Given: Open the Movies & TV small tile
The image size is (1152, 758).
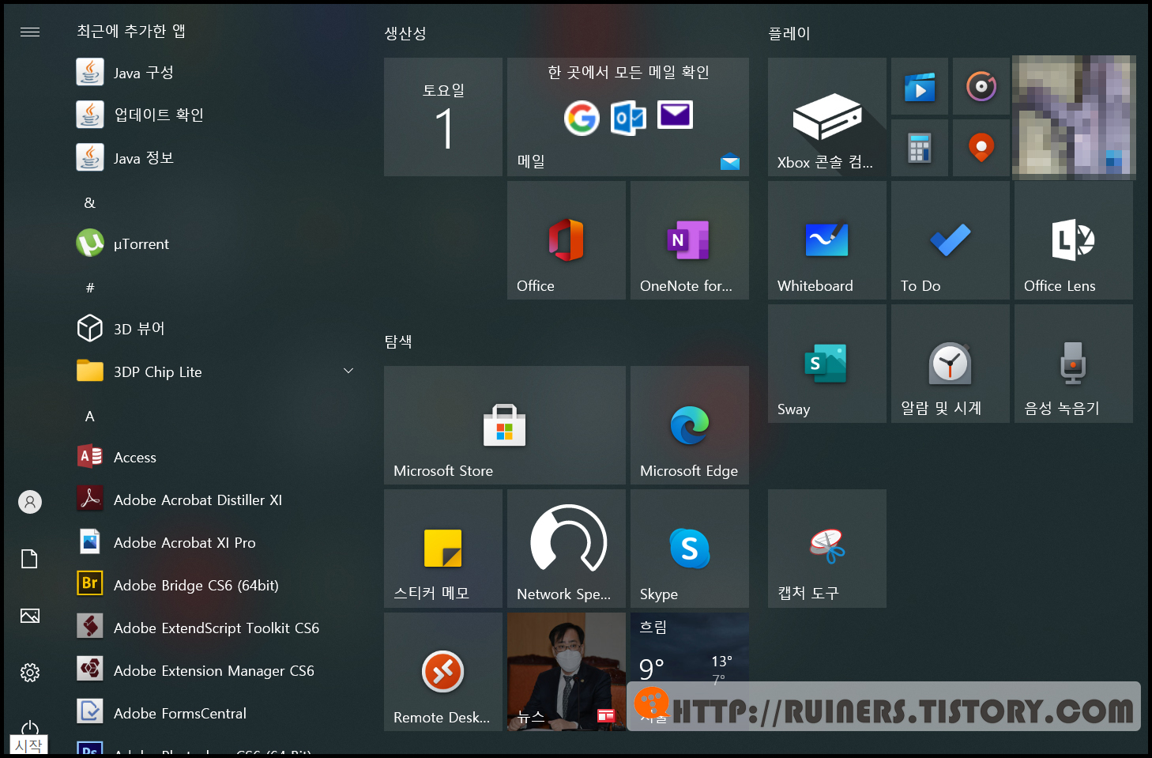Looking at the screenshot, I should [x=920, y=86].
